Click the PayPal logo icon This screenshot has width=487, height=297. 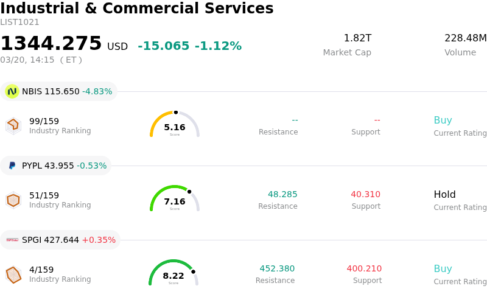pos(12,166)
